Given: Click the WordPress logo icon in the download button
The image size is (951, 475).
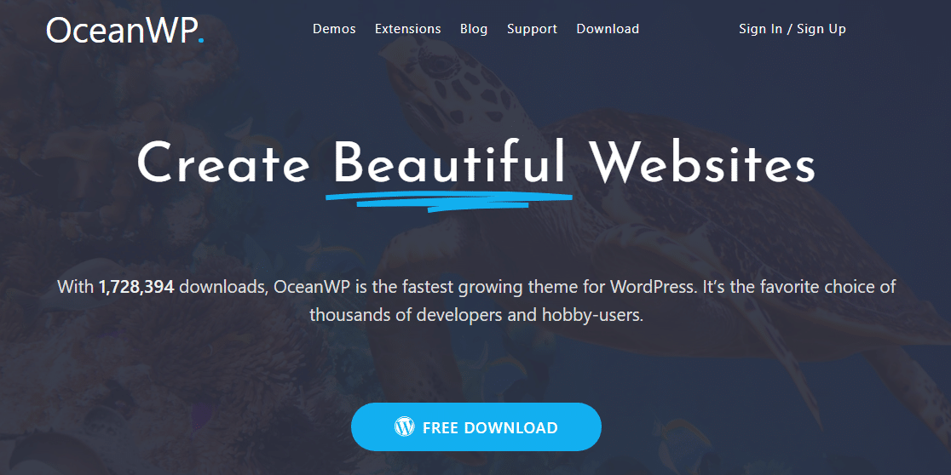Looking at the screenshot, I should 404,427.
